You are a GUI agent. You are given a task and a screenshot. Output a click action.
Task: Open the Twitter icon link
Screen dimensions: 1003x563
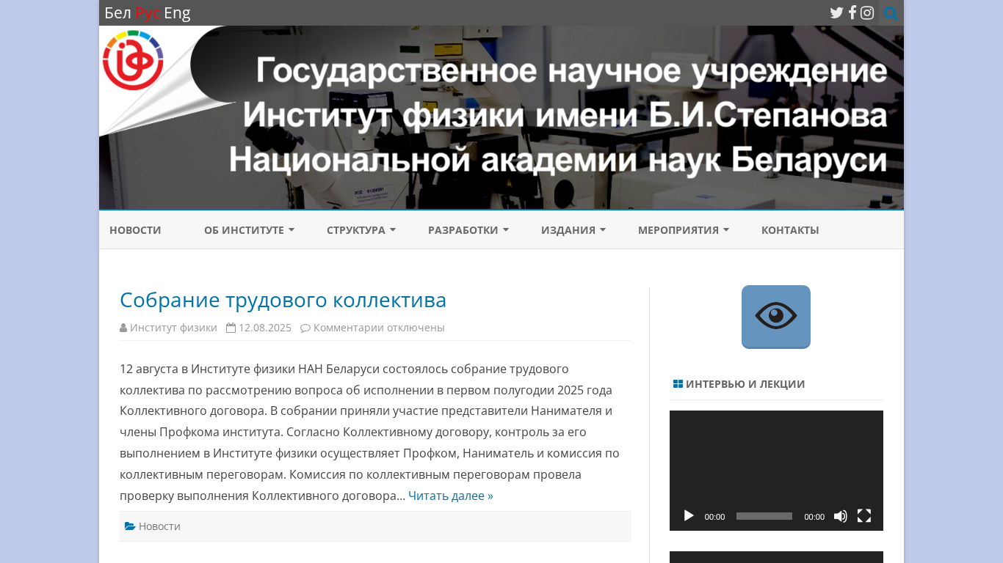(x=836, y=12)
